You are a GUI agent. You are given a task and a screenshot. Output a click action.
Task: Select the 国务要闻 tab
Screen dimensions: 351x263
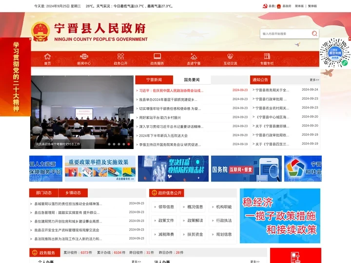coord(192,80)
